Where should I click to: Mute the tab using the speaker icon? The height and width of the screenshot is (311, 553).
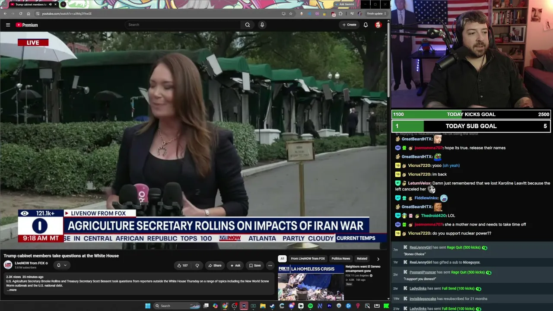click(50, 4)
